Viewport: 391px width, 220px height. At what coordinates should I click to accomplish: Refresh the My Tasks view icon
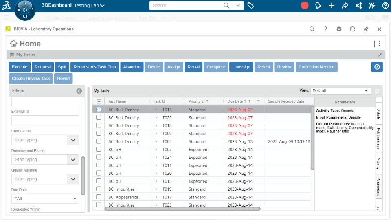click(377, 91)
